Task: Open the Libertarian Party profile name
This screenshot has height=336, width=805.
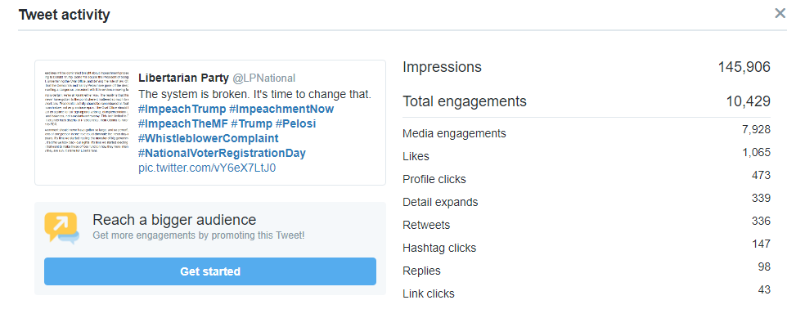Action: (184, 78)
